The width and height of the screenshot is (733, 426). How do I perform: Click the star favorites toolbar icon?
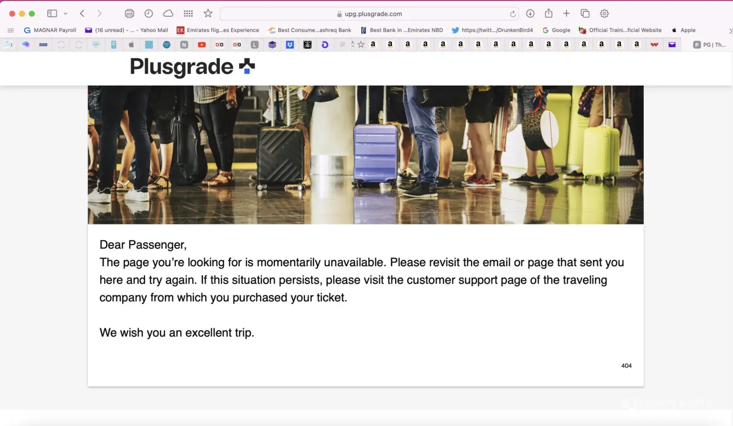pyautogui.click(x=208, y=14)
